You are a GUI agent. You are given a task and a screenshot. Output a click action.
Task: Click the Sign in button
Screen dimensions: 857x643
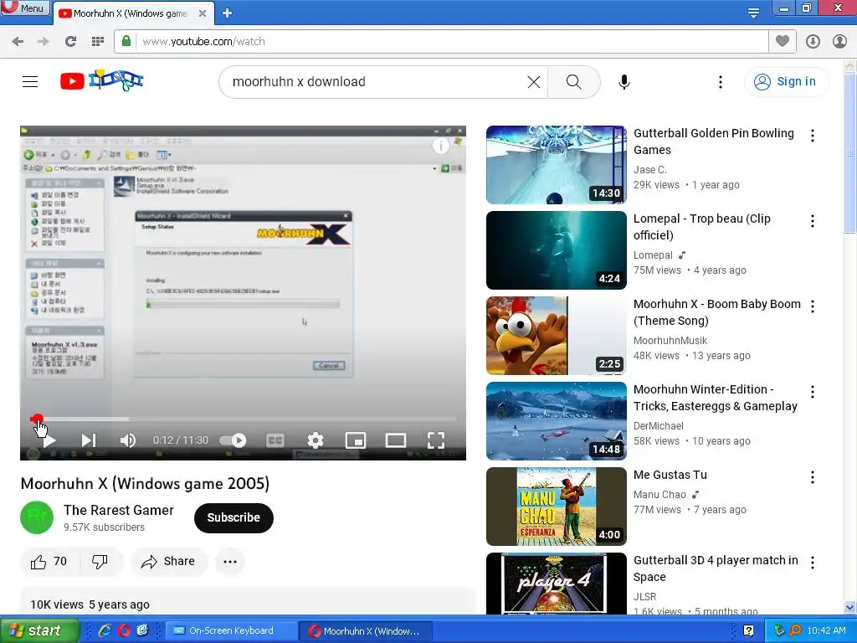[786, 82]
